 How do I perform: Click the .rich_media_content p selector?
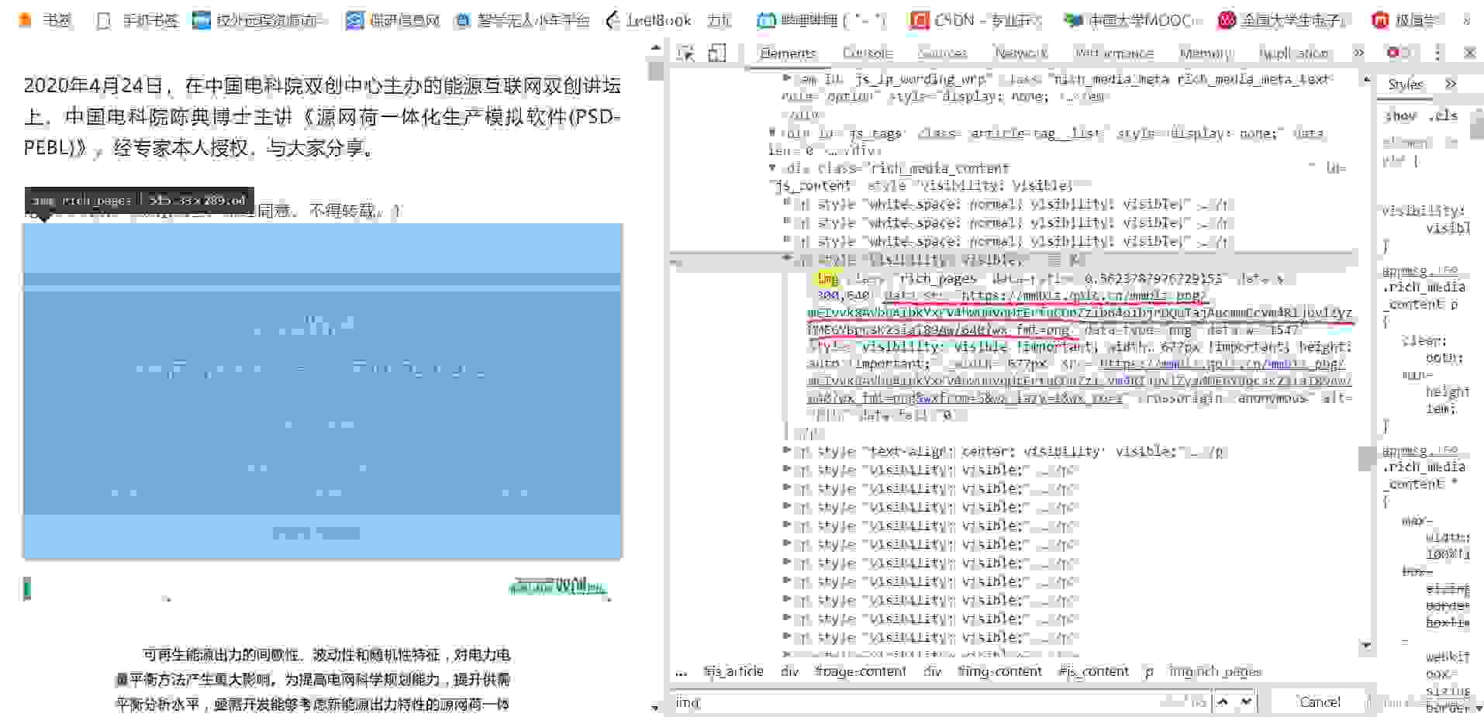(x=1424, y=295)
